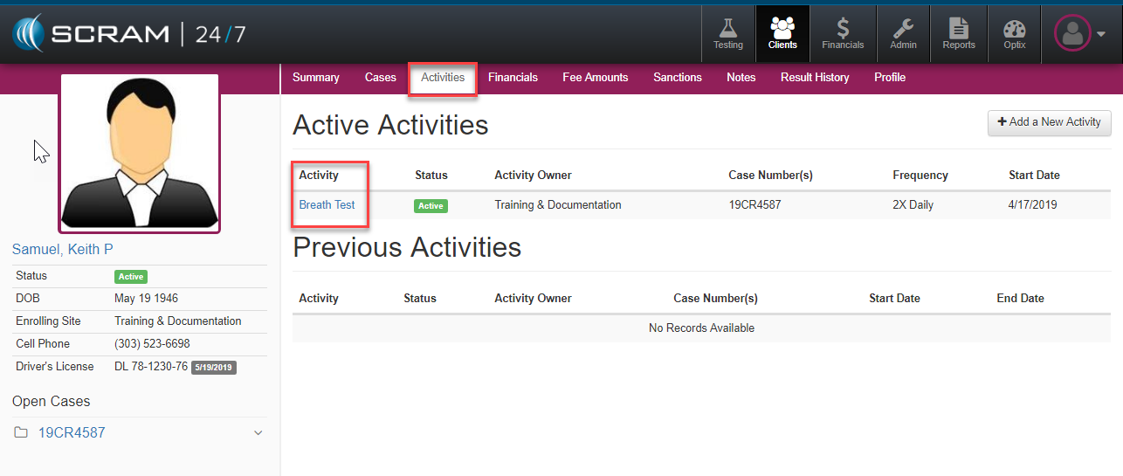Expand the 19CR4587 open case chevron
The width and height of the screenshot is (1123, 476).
coord(258,433)
